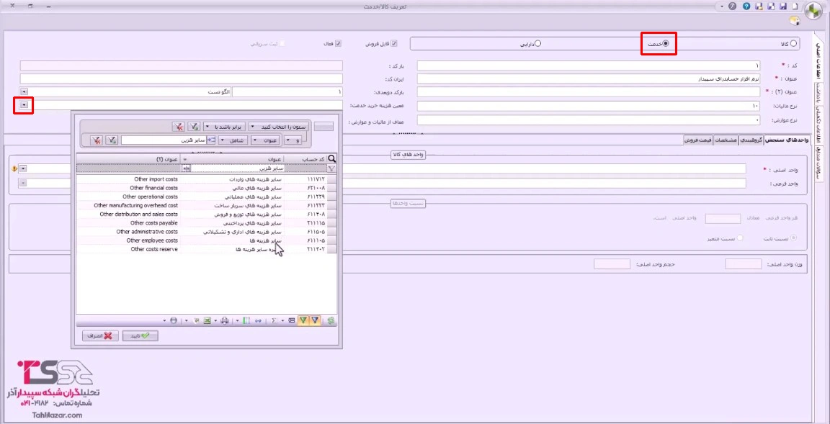Viewport: 830px width, 424px height.
Task: Open the wrench settings icon
Action: [733, 6]
